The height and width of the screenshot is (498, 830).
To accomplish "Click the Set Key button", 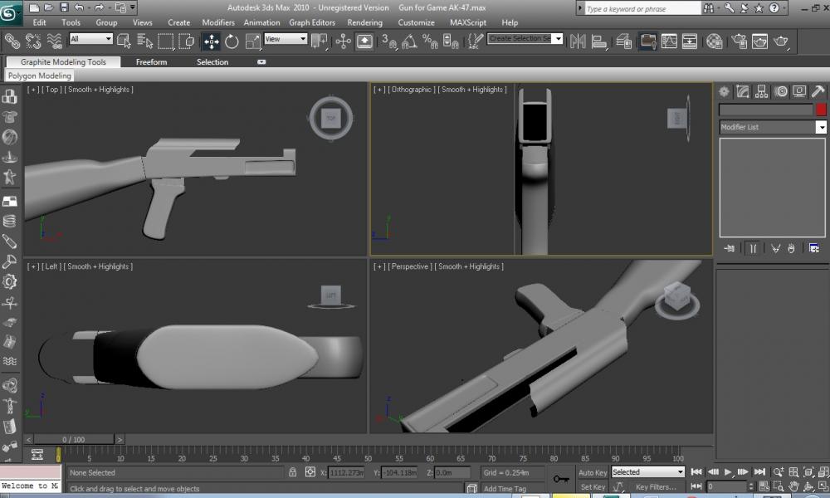I will point(593,487).
